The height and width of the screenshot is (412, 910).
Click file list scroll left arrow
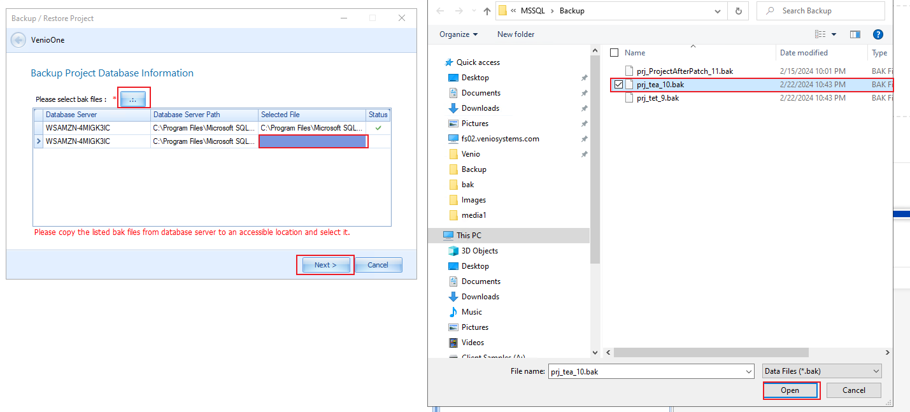point(608,352)
